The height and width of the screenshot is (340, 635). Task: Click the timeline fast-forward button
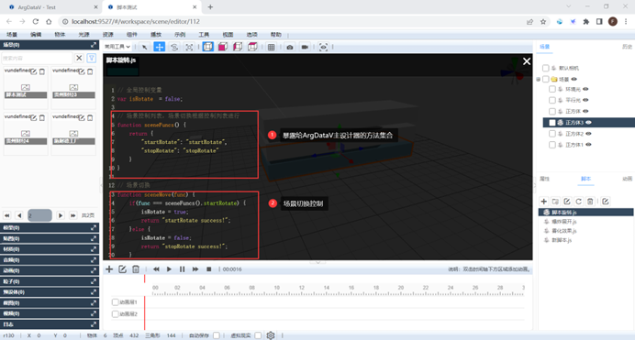[195, 269]
